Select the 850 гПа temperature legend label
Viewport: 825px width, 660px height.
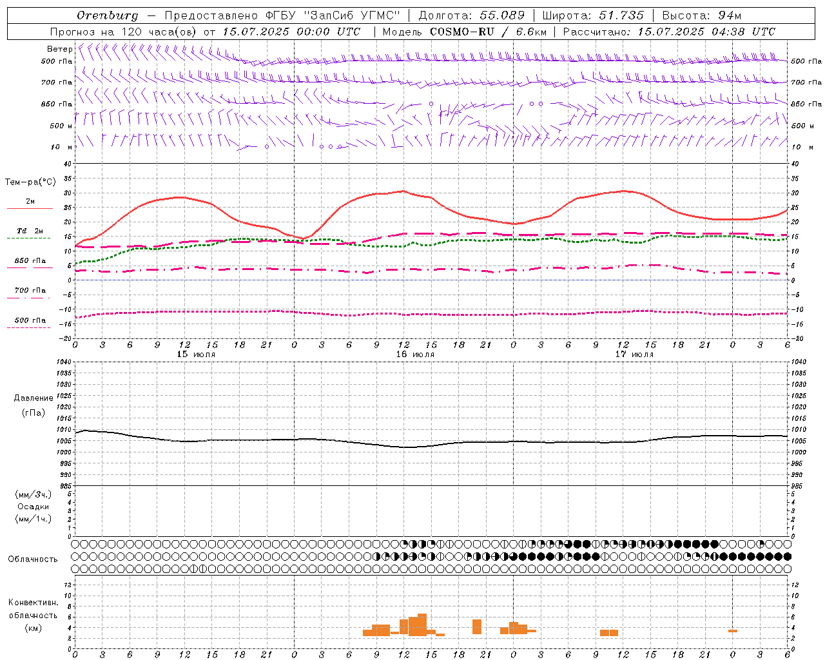(30, 261)
